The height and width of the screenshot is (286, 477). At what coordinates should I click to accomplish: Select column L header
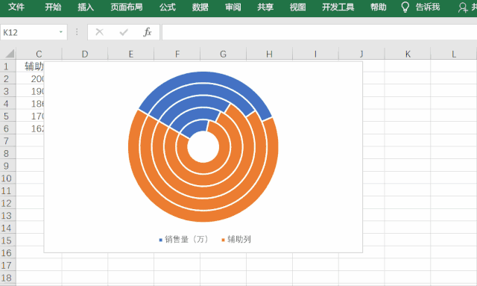[x=454, y=54]
